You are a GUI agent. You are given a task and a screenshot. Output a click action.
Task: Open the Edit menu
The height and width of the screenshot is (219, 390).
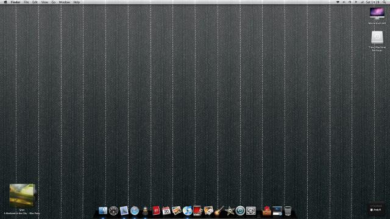35,2
